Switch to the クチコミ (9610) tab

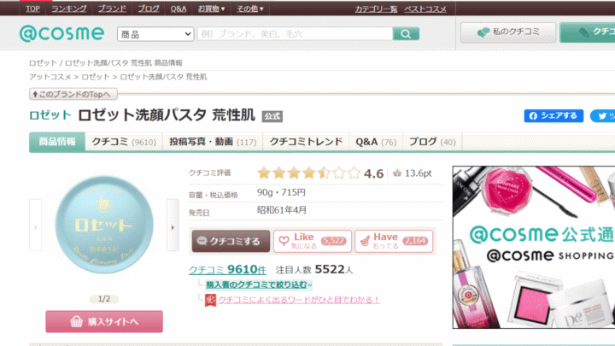(x=124, y=142)
